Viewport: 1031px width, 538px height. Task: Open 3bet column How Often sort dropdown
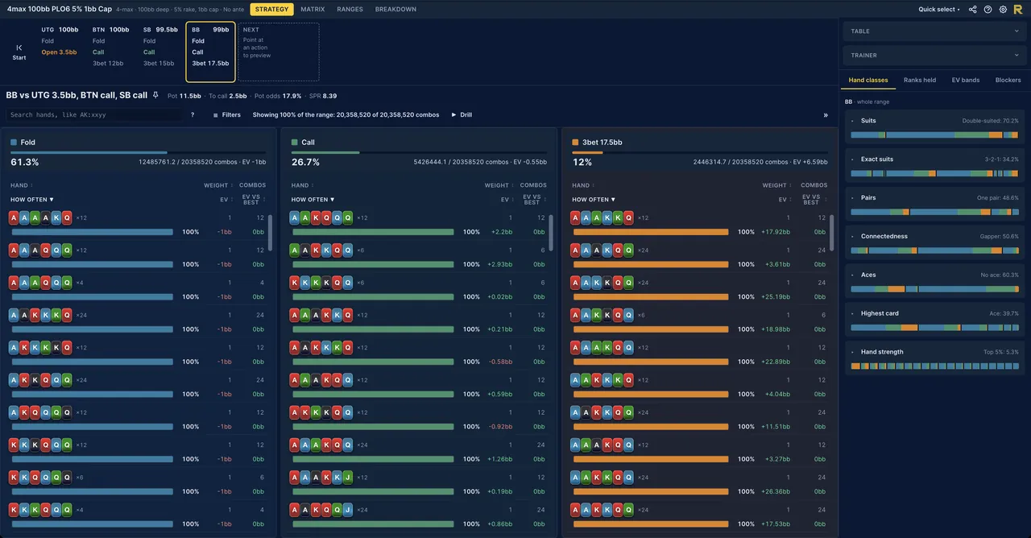point(594,199)
